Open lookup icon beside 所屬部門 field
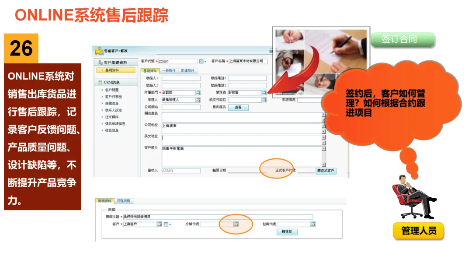The width and height of the screenshot is (472, 266). point(198,92)
